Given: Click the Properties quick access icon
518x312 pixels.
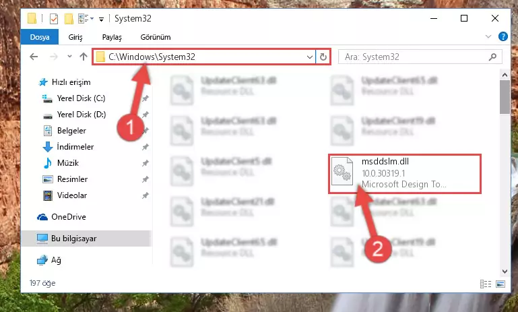Looking at the screenshot, I should 53,18.
